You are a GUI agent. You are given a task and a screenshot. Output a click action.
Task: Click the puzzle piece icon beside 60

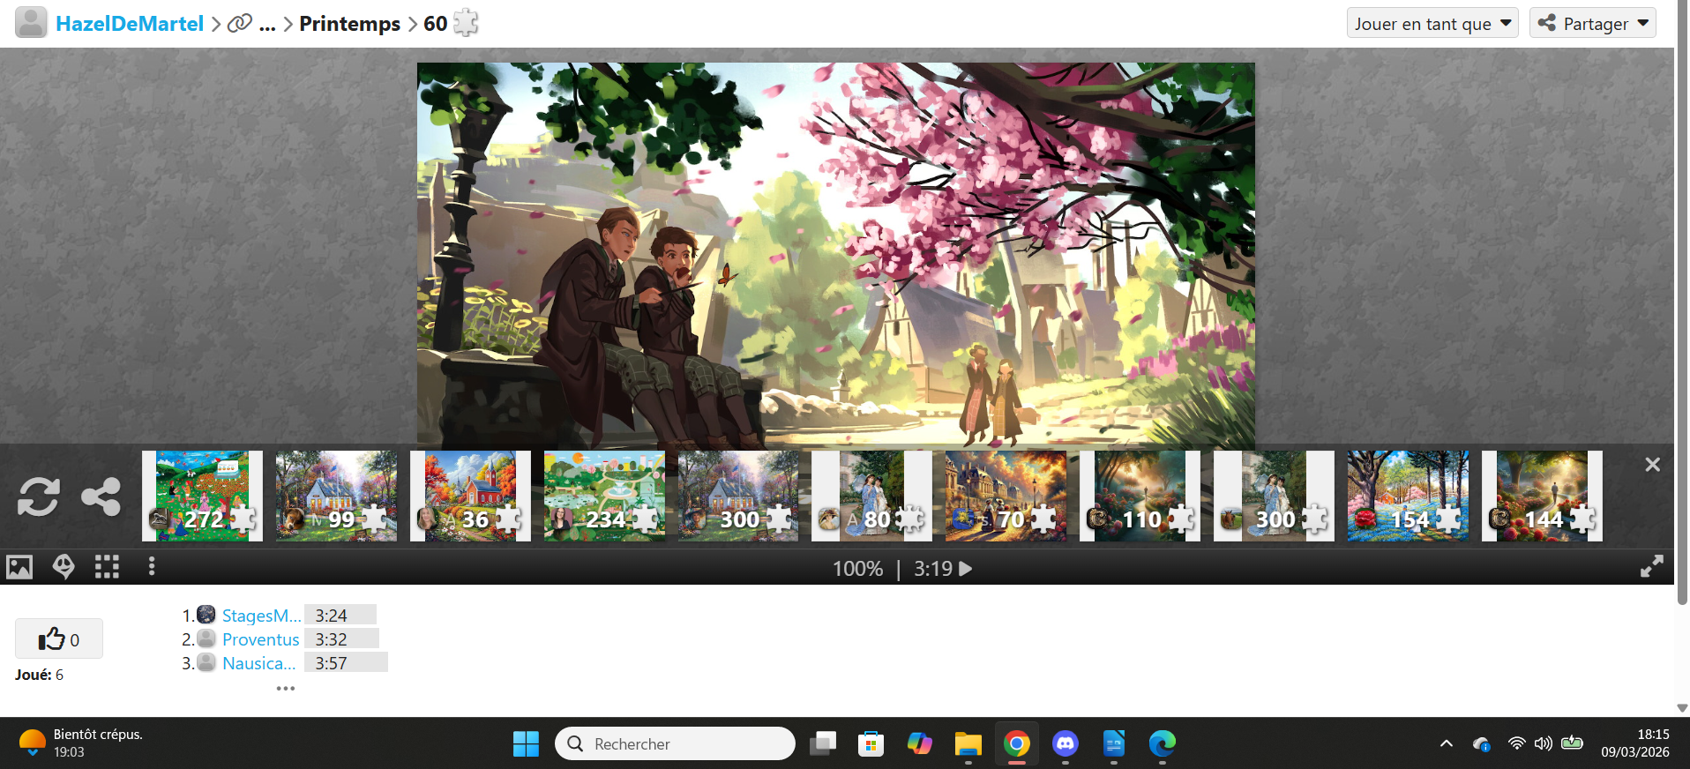466,23
